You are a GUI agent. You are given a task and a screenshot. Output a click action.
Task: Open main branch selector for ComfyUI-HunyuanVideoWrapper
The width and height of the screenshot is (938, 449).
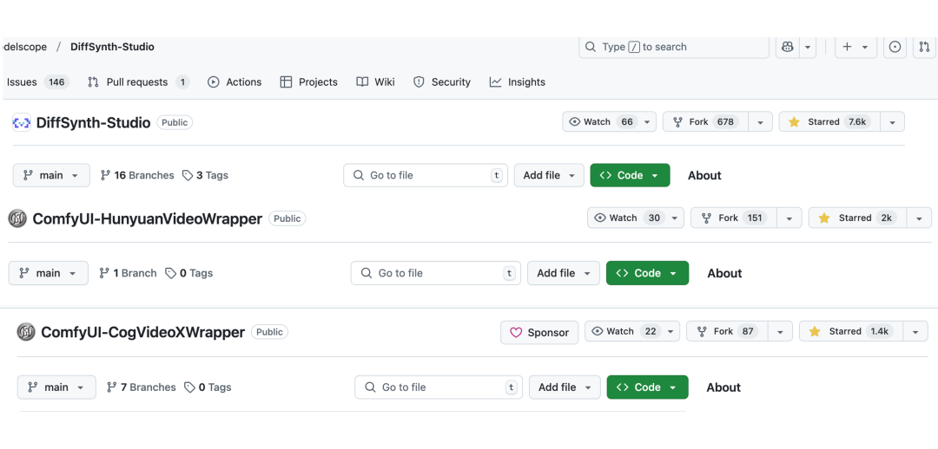click(49, 273)
